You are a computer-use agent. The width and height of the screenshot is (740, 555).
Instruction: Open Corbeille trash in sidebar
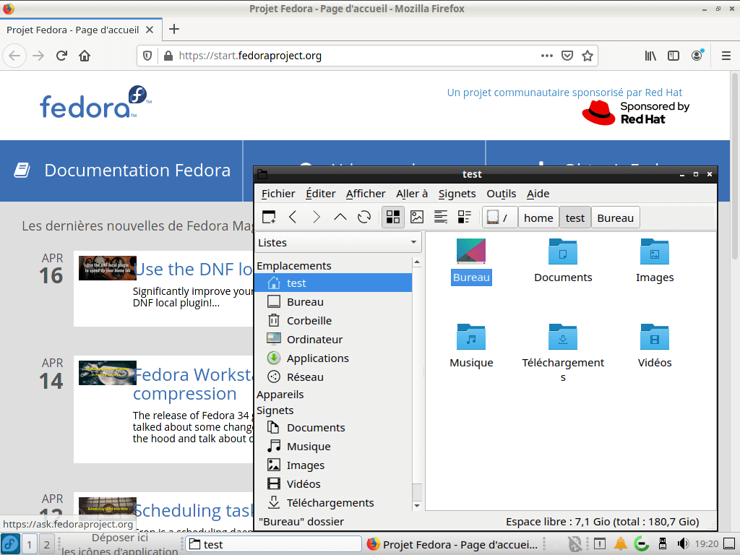point(333,320)
